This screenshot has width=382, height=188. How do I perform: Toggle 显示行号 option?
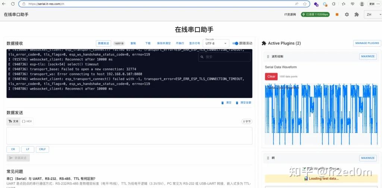click(194, 43)
